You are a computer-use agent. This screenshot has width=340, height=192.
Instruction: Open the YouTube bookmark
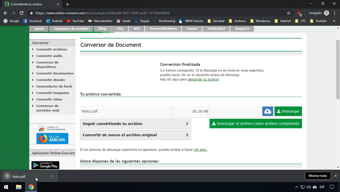pos(75,21)
